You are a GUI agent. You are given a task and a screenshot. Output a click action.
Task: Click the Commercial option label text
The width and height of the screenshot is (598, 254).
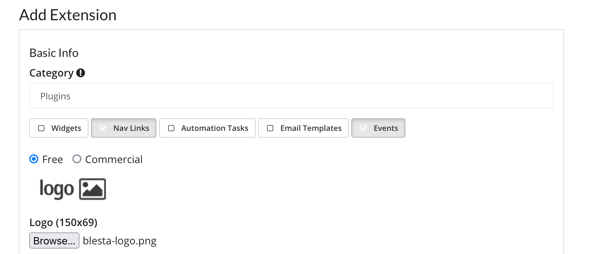pos(114,159)
